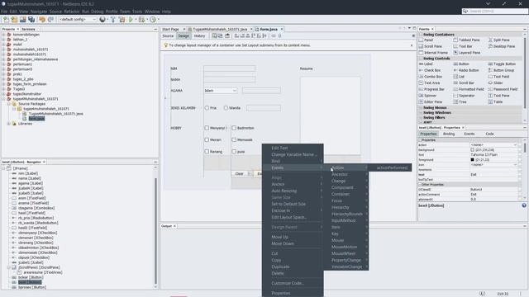Switch to Events tab in Properties

pyautogui.click(x=469, y=134)
